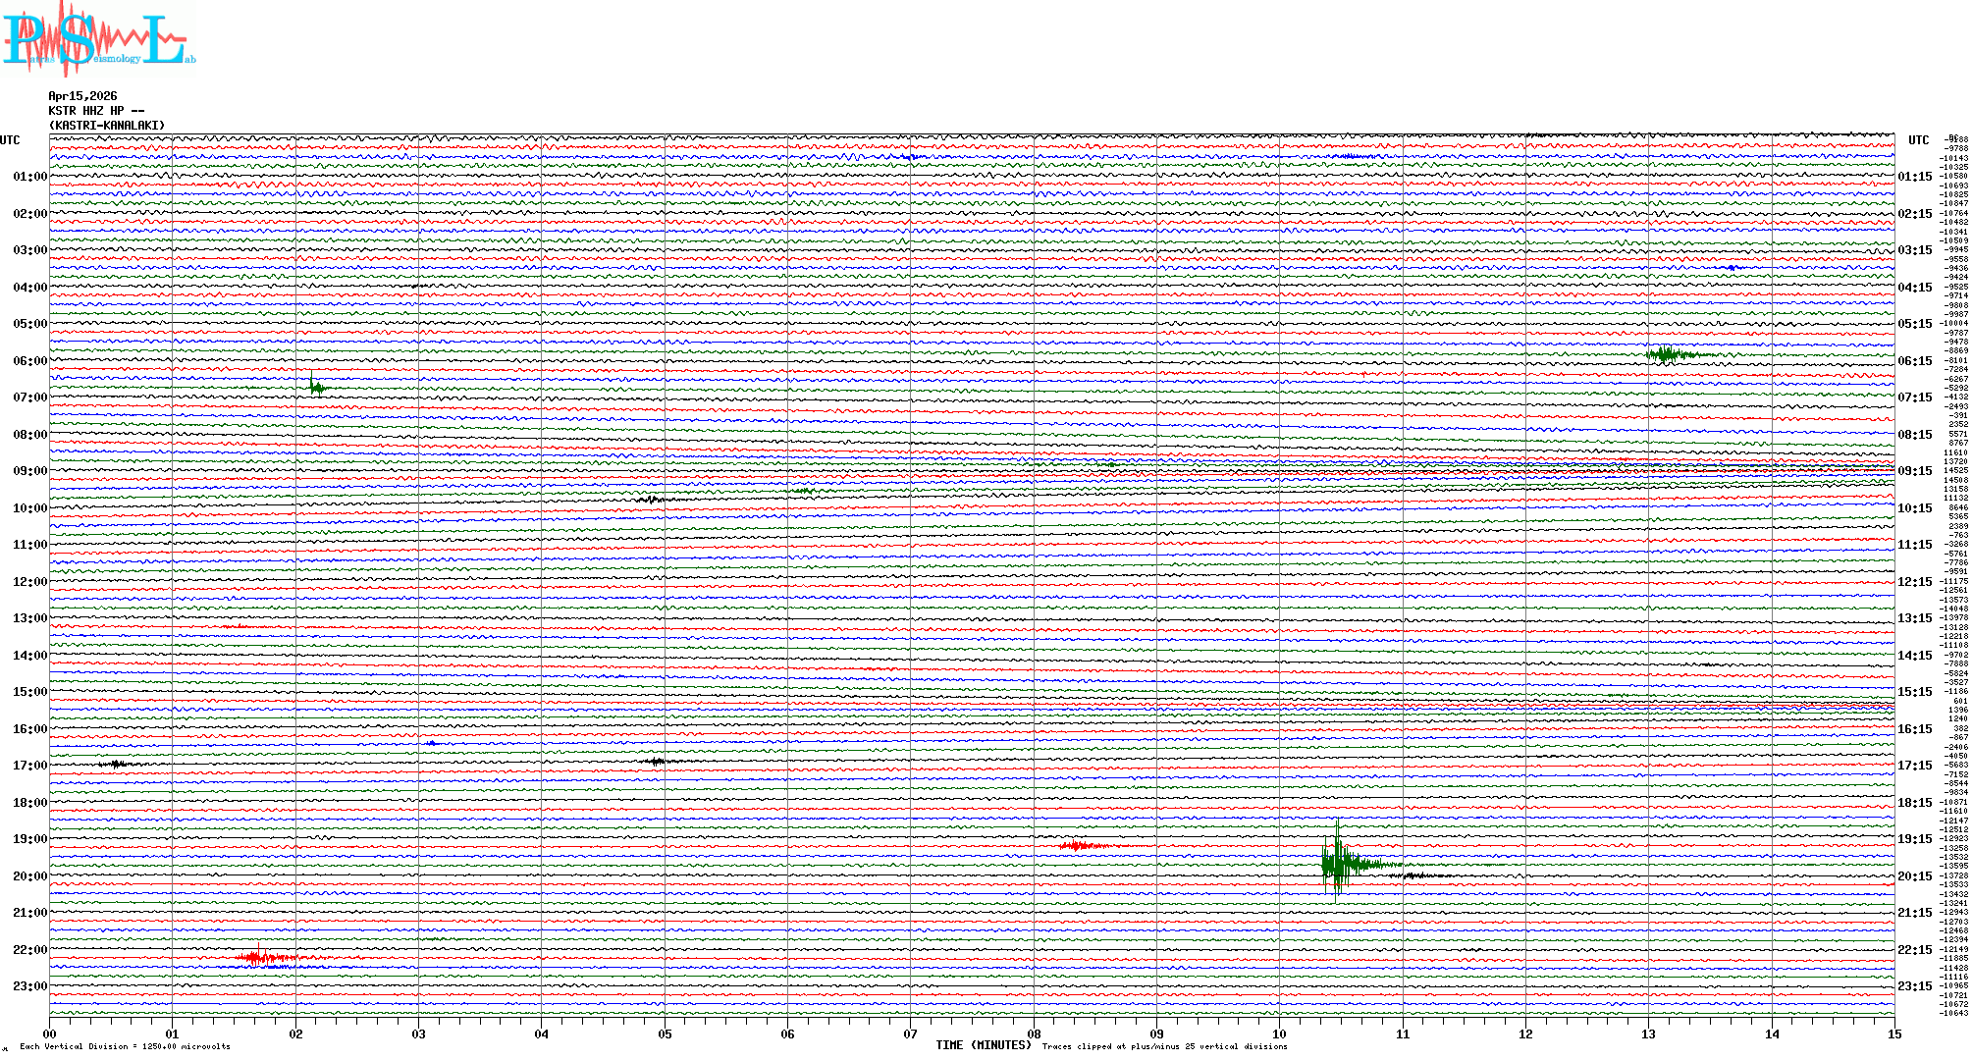Click the 13:15 time label on right

pyautogui.click(x=1914, y=618)
